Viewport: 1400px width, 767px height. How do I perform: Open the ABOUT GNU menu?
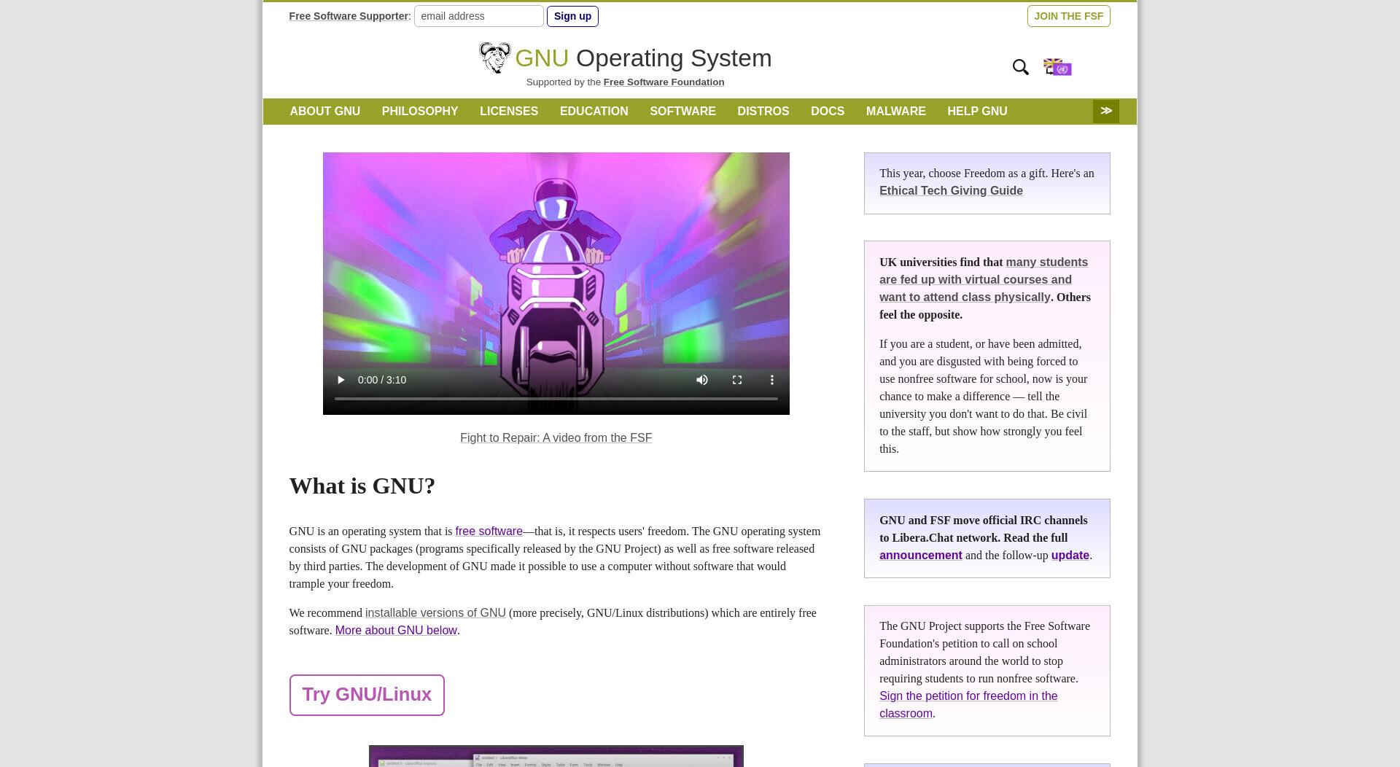tap(325, 112)
